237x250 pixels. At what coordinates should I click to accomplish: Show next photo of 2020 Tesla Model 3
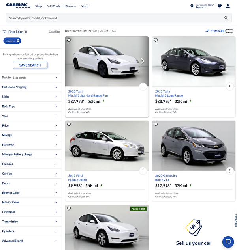tap(143, 61)
